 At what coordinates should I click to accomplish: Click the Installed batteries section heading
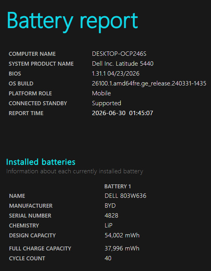(x=41, y=162)
